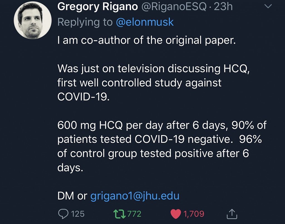Click the 'DM or' text
Screen dimensions: 285x224
coord(72,196)
